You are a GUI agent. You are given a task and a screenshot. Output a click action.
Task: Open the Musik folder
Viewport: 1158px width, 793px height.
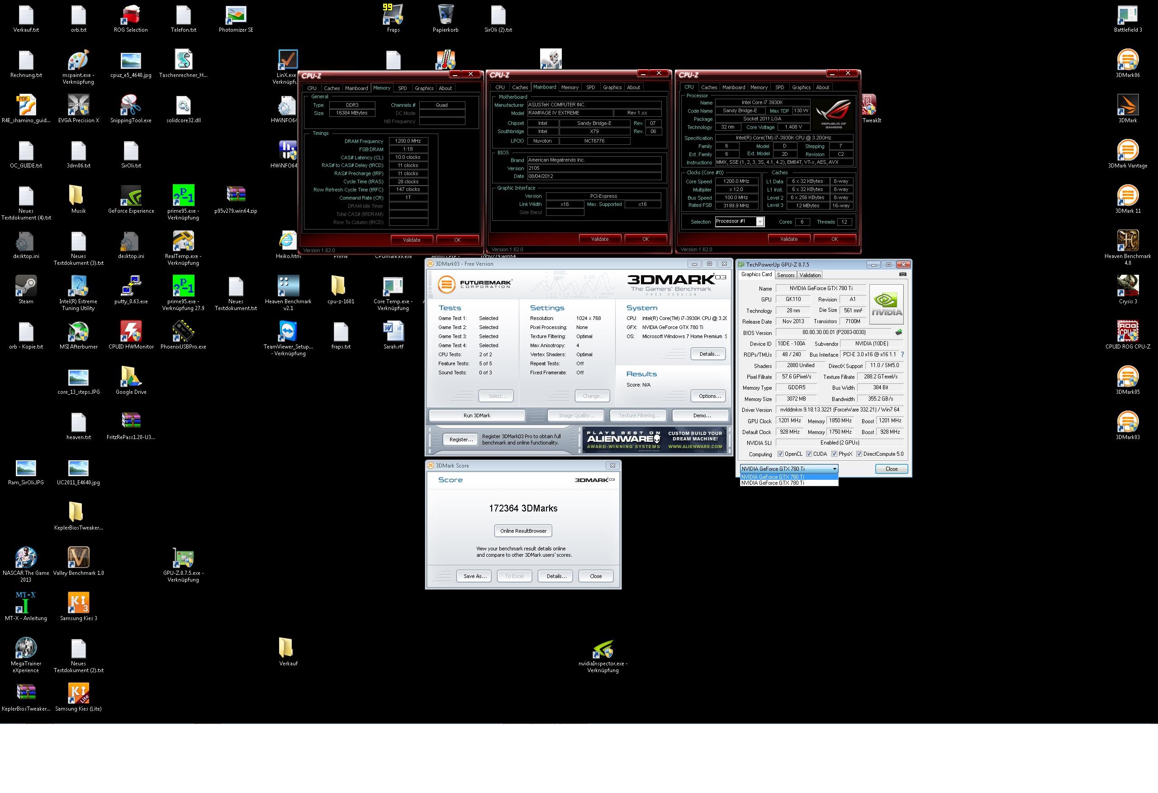79,200
